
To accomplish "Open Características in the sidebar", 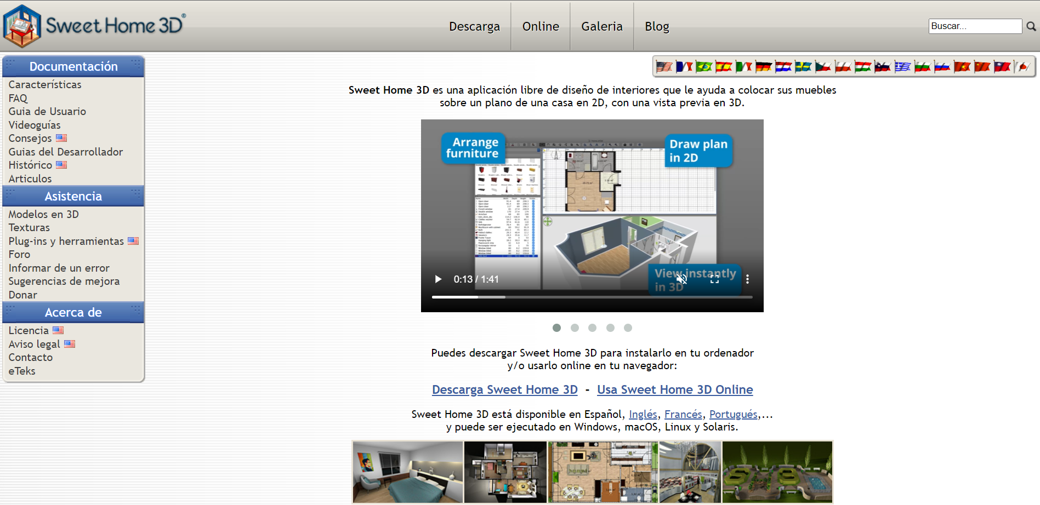I will click(45, 84).
